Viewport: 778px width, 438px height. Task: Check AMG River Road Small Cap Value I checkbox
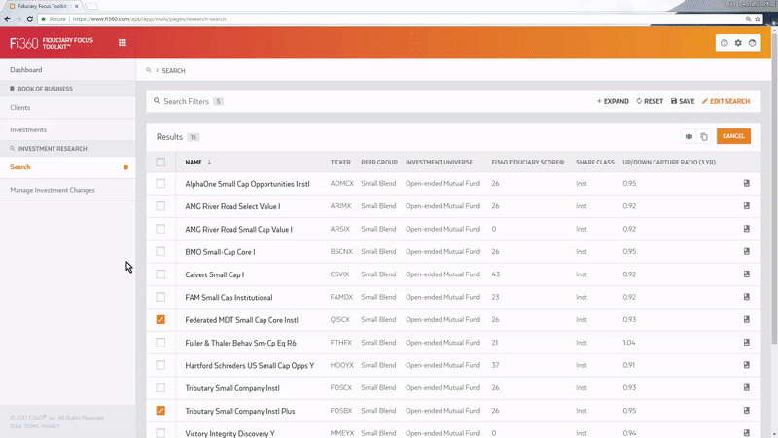[160, 229]
